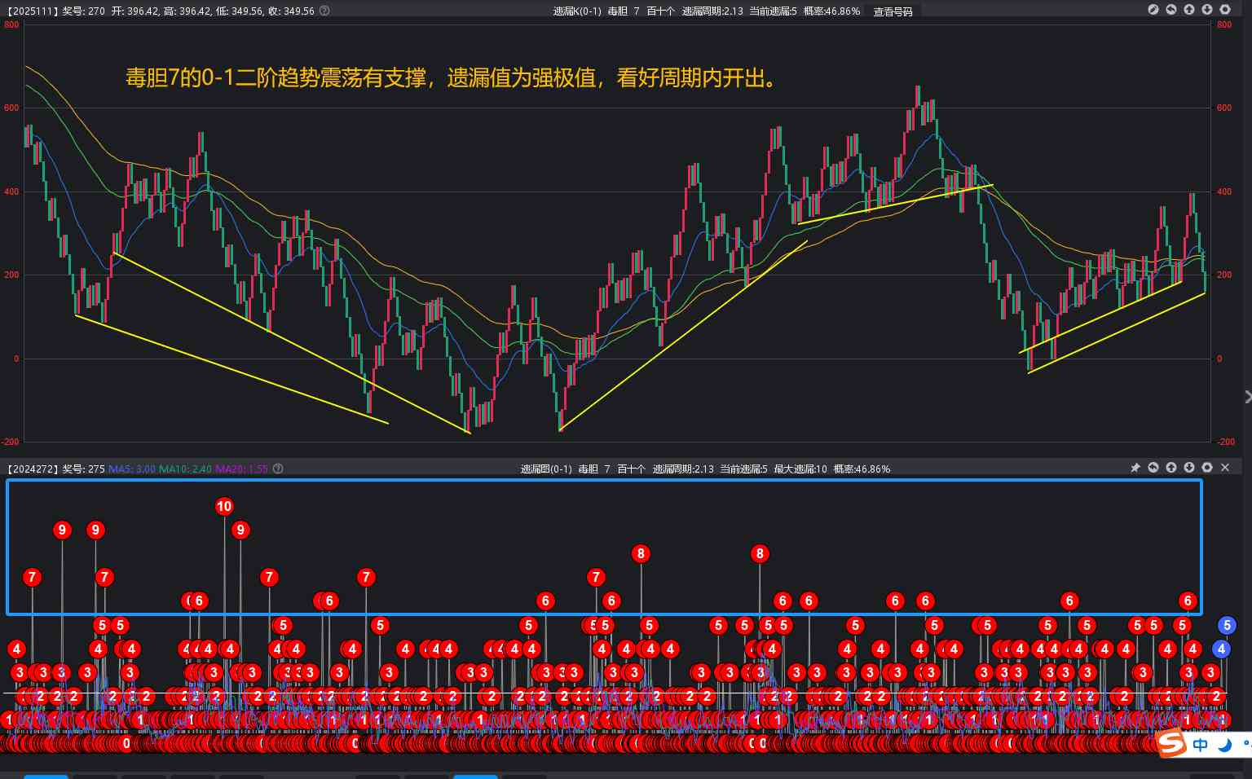Click 遗漏周期:2.13 in lower panel header
The image size is (1252, 779).
coord(683,469)
